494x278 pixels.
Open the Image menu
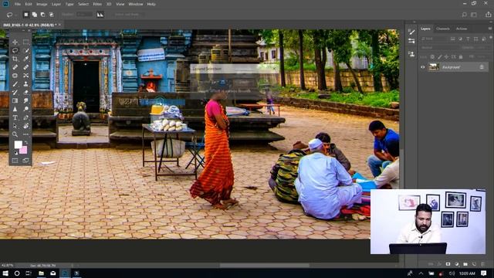pos(42,4)
